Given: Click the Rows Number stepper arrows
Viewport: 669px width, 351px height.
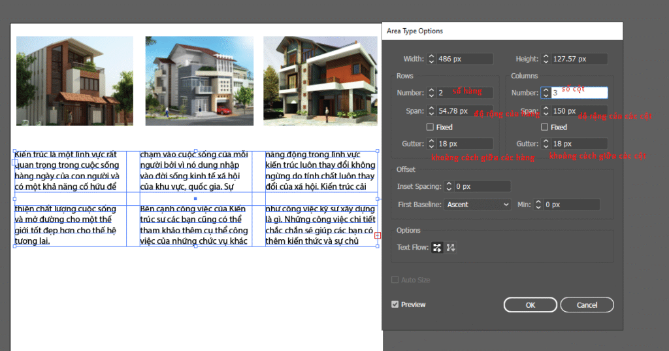Looking at the screenshot, I should point(431,93).
